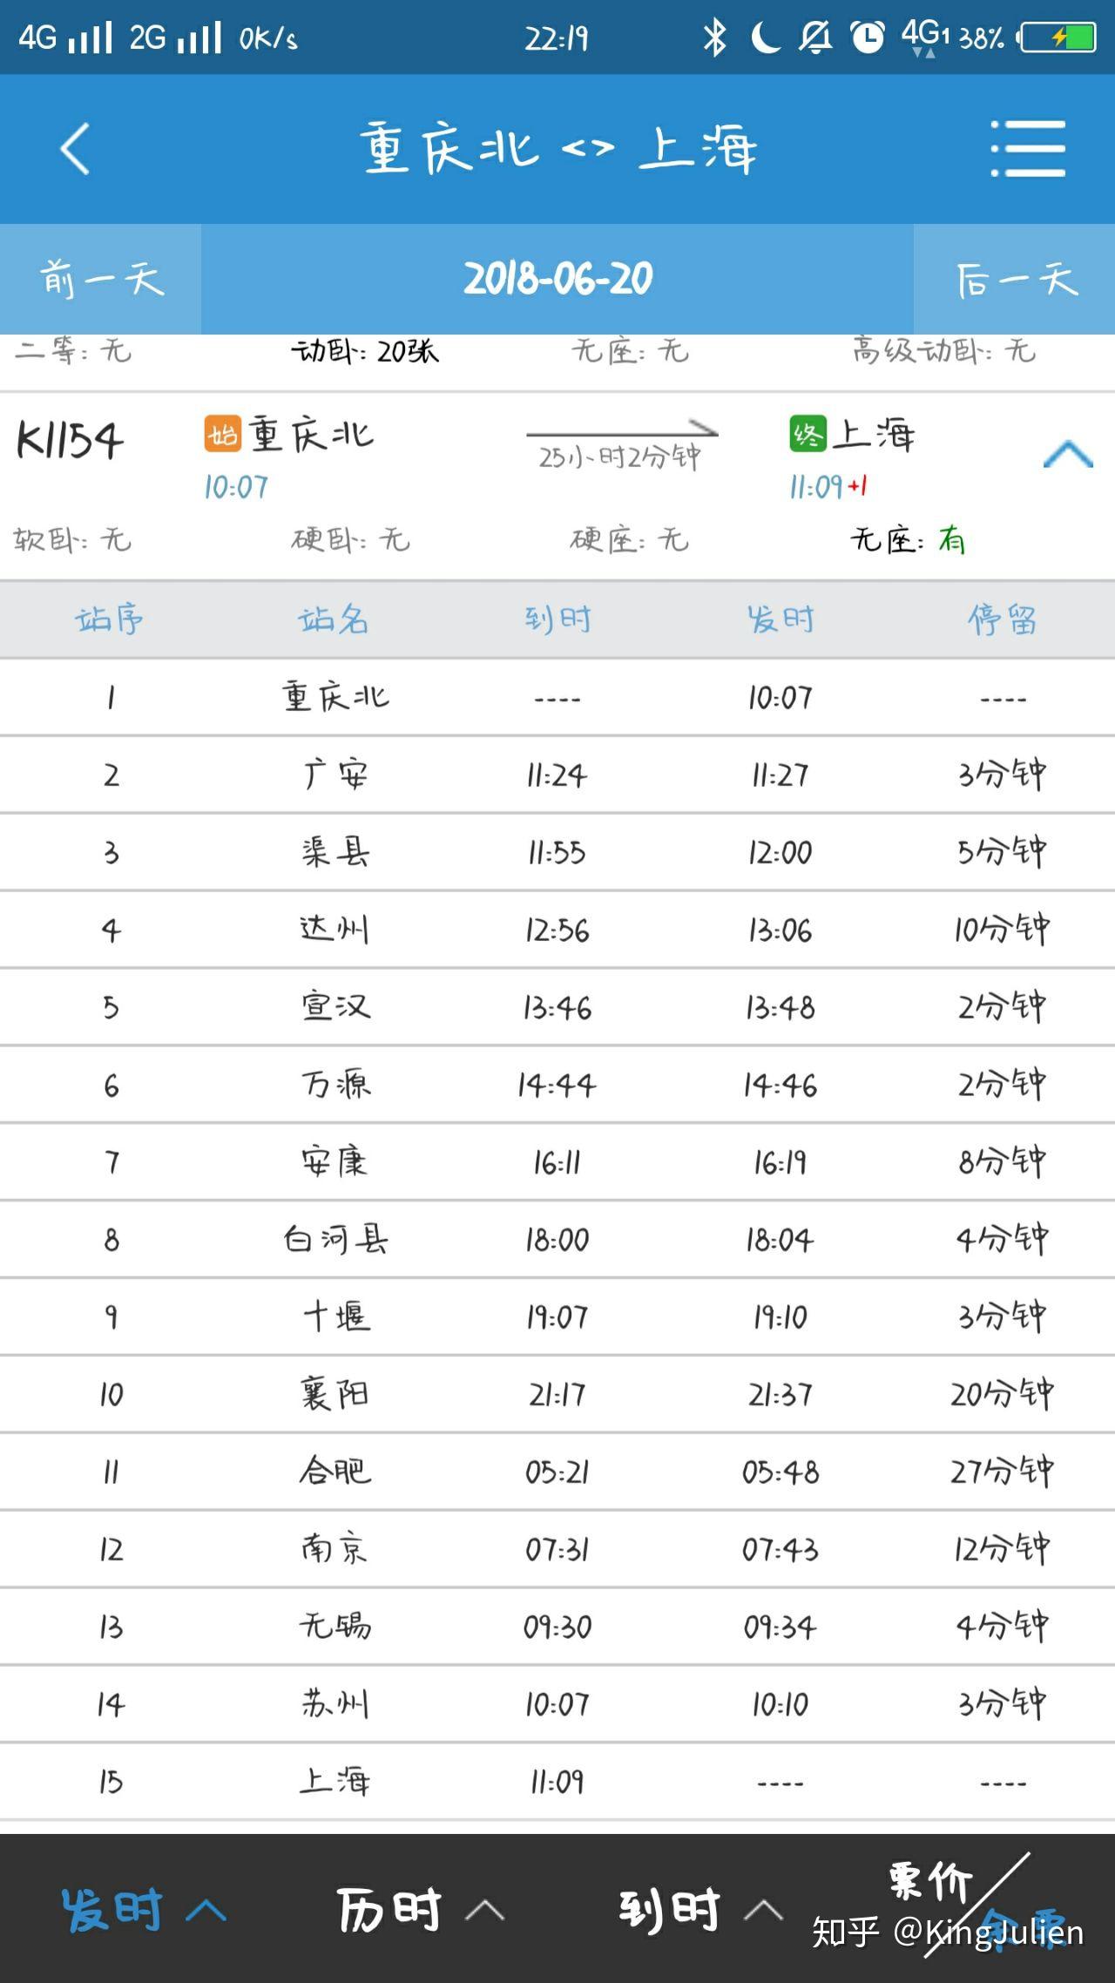Tap 软卧: 无 seat class
The image size is (1115, 1983).
pyautogui.click(x=72, y=540)
